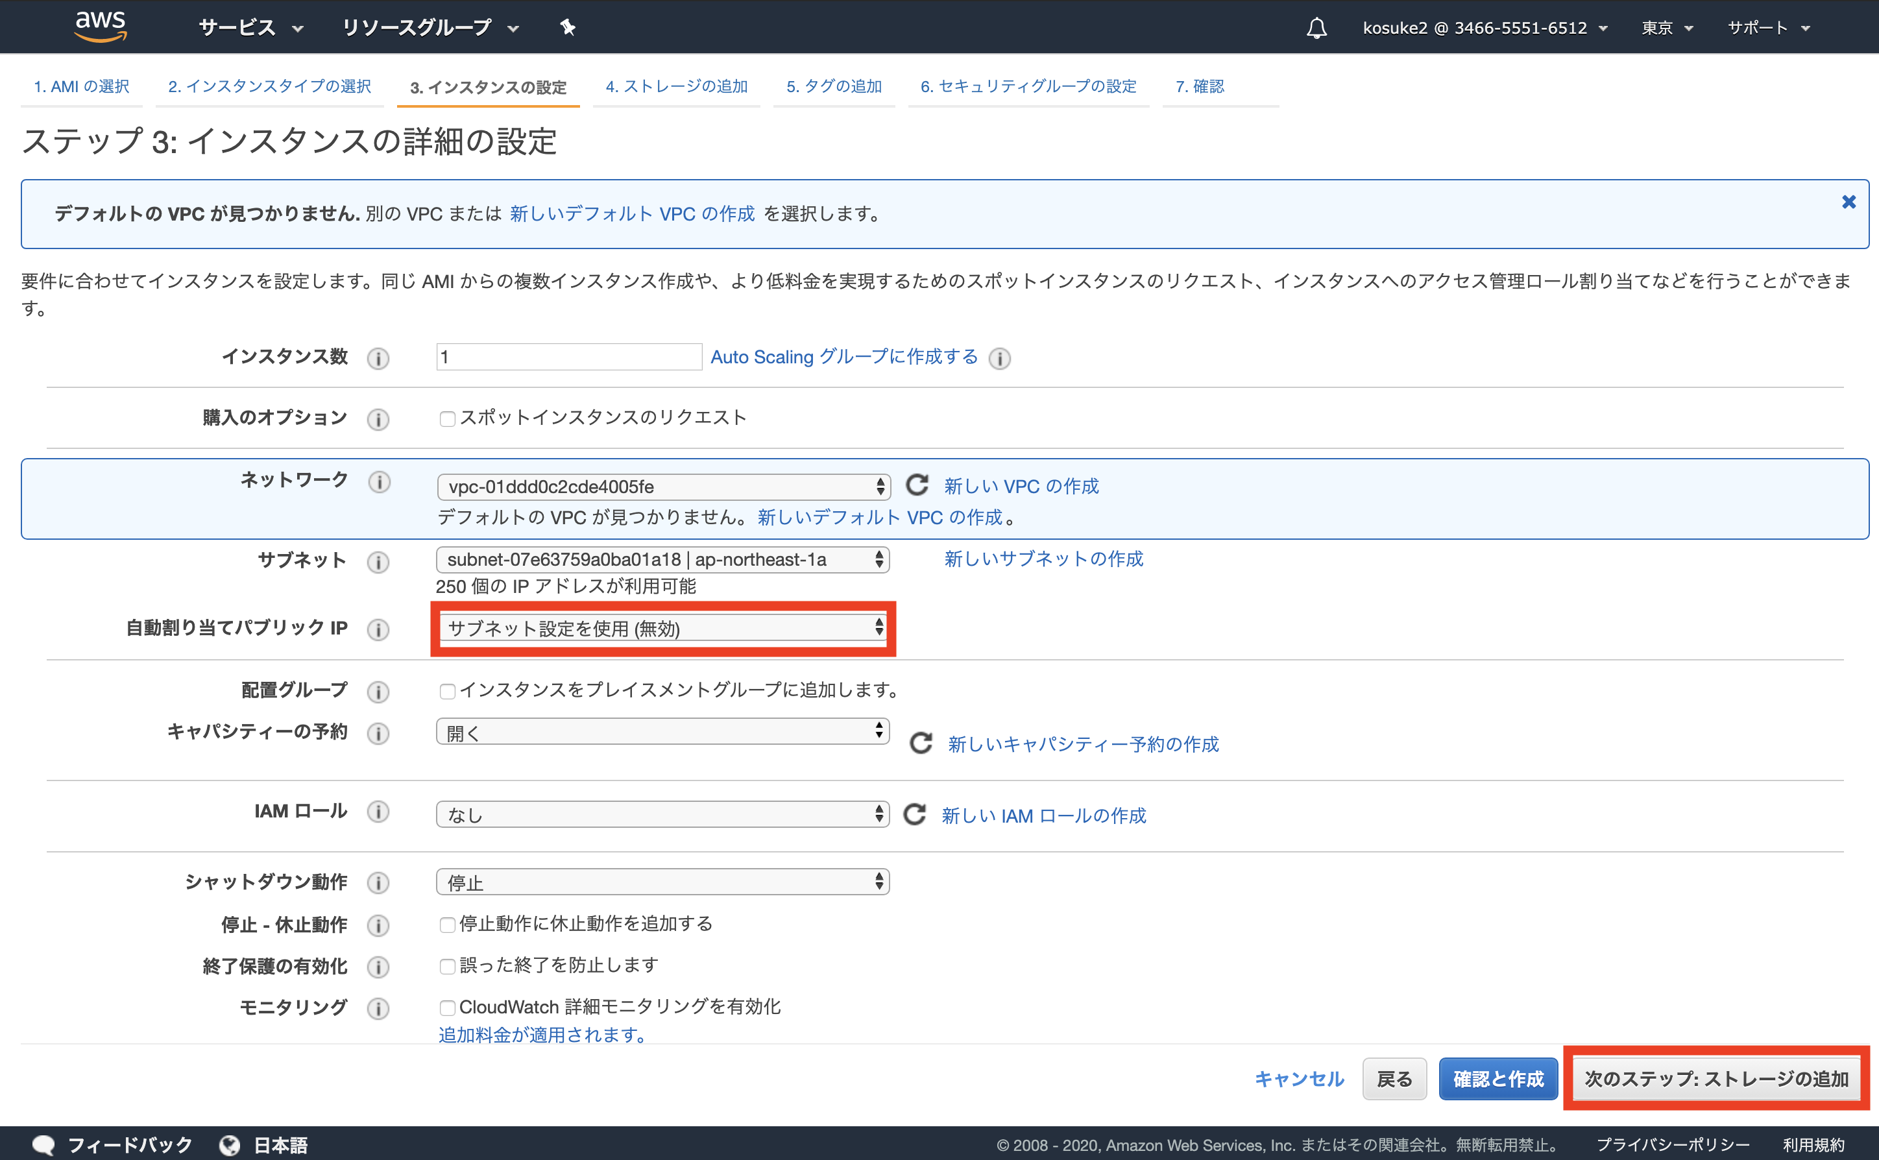The width and height of the screenshot is (1879, 1160).
Task: Go to step 6. セキュリティグループの設定
Action: (x=1028, y=87)
